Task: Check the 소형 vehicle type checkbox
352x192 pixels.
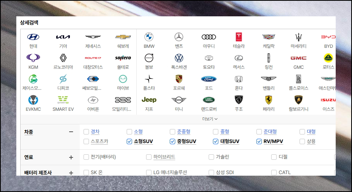Action: 129,132
